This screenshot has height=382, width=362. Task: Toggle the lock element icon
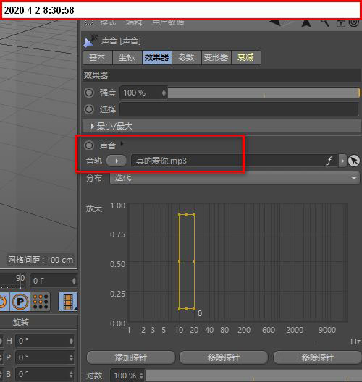(x=341, y=23)
